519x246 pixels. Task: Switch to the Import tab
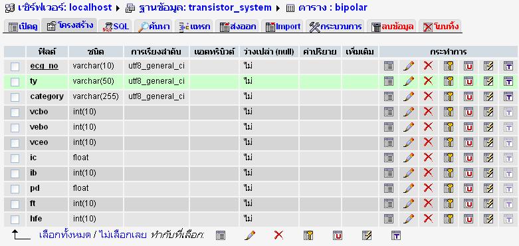point(283,27)
